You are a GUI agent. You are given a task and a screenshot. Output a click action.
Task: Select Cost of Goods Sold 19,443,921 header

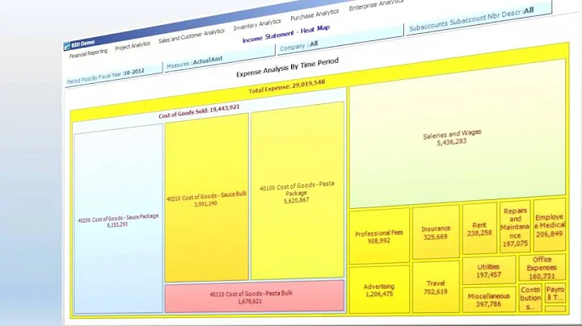[x=200, y=111]
